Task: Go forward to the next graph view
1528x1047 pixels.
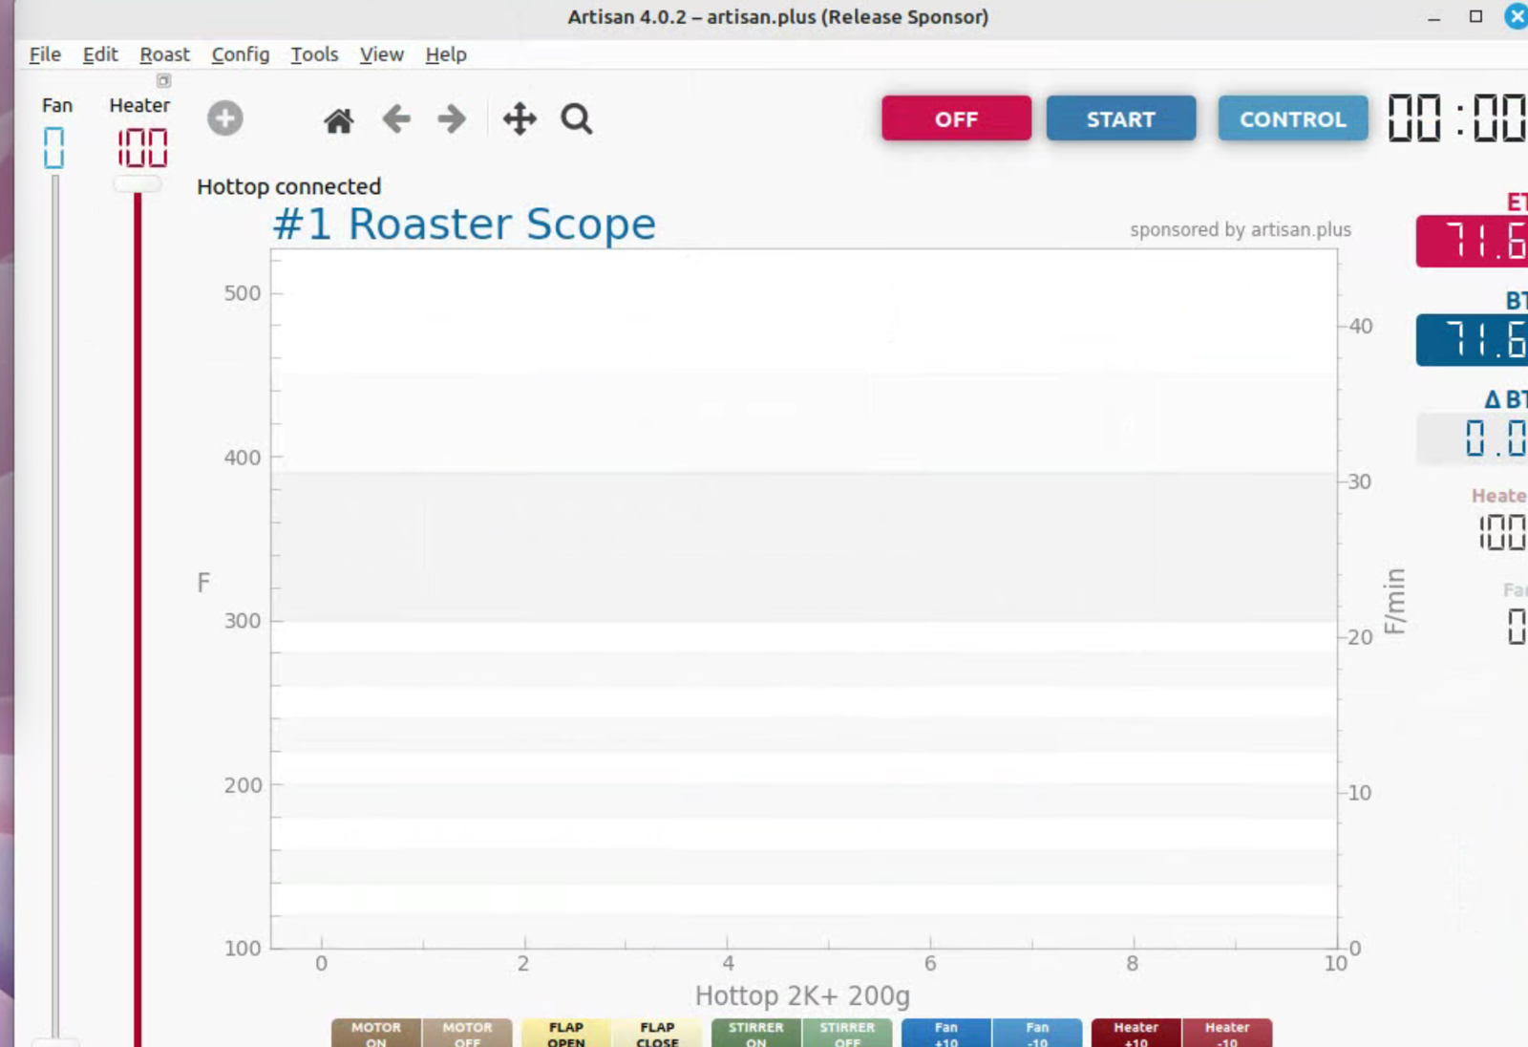Action: click(x=452, y=119)
